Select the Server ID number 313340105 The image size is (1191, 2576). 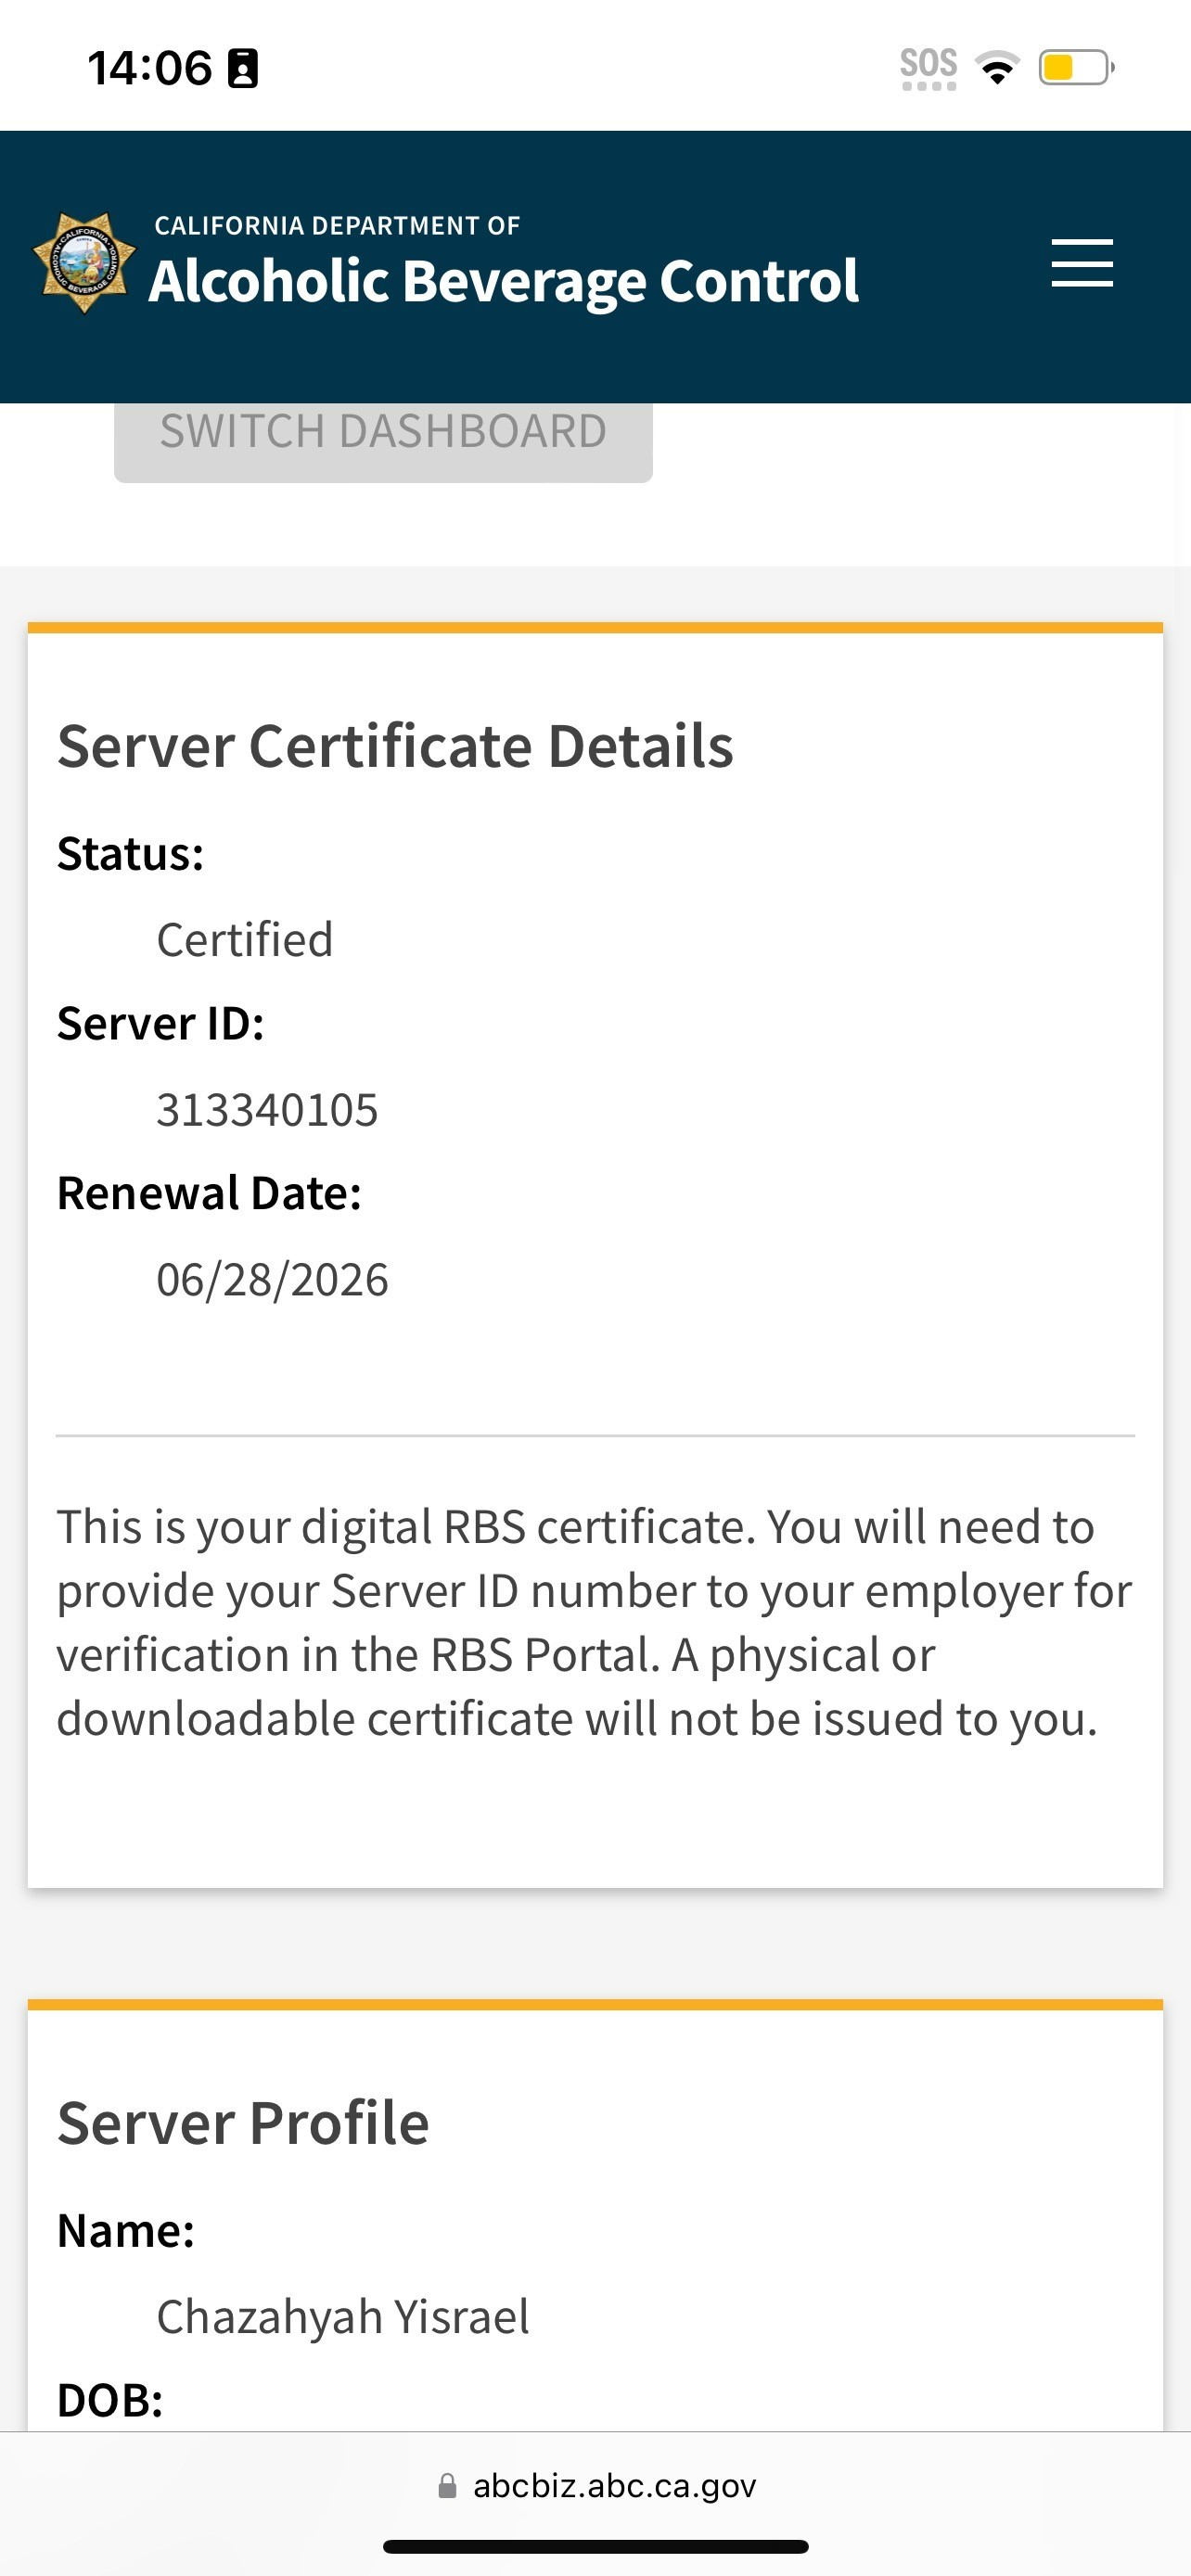(267, 1110)
